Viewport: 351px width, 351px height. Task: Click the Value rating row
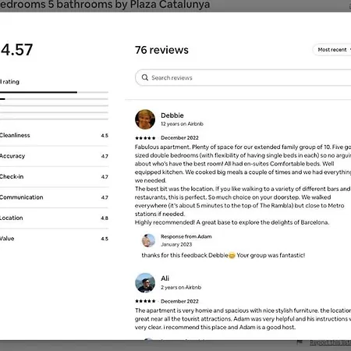[x=54, y=239]
